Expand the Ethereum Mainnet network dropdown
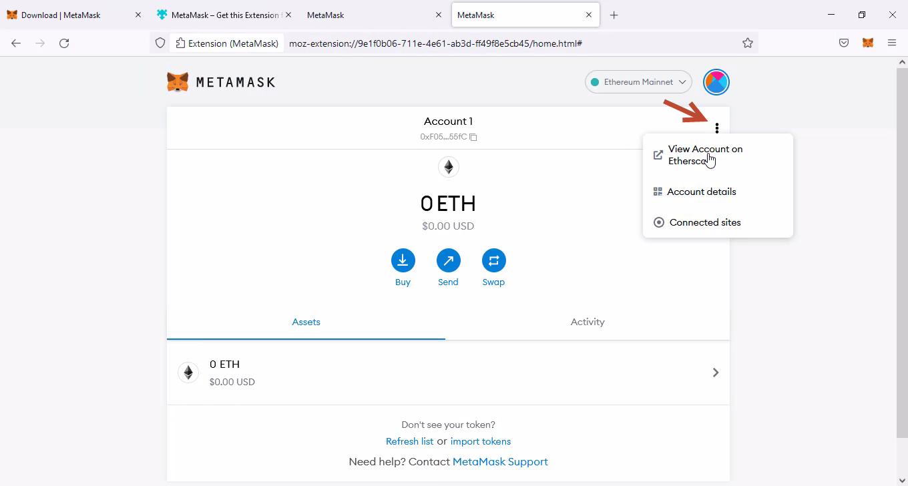 click(638, 82)
